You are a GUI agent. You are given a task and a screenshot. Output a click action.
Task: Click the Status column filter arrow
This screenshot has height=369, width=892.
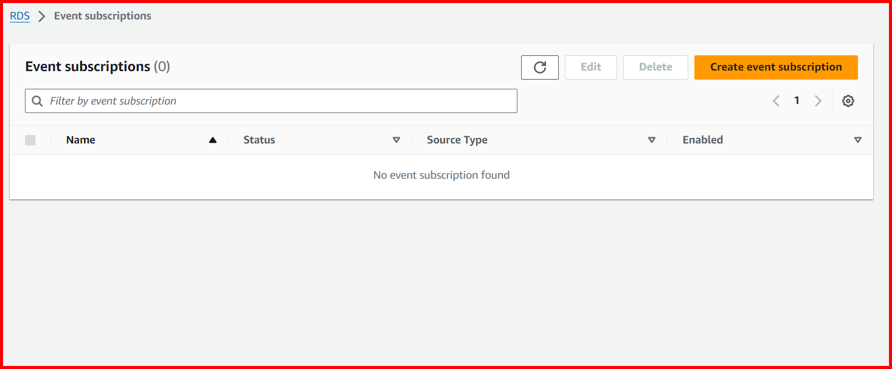coord(396,139)
